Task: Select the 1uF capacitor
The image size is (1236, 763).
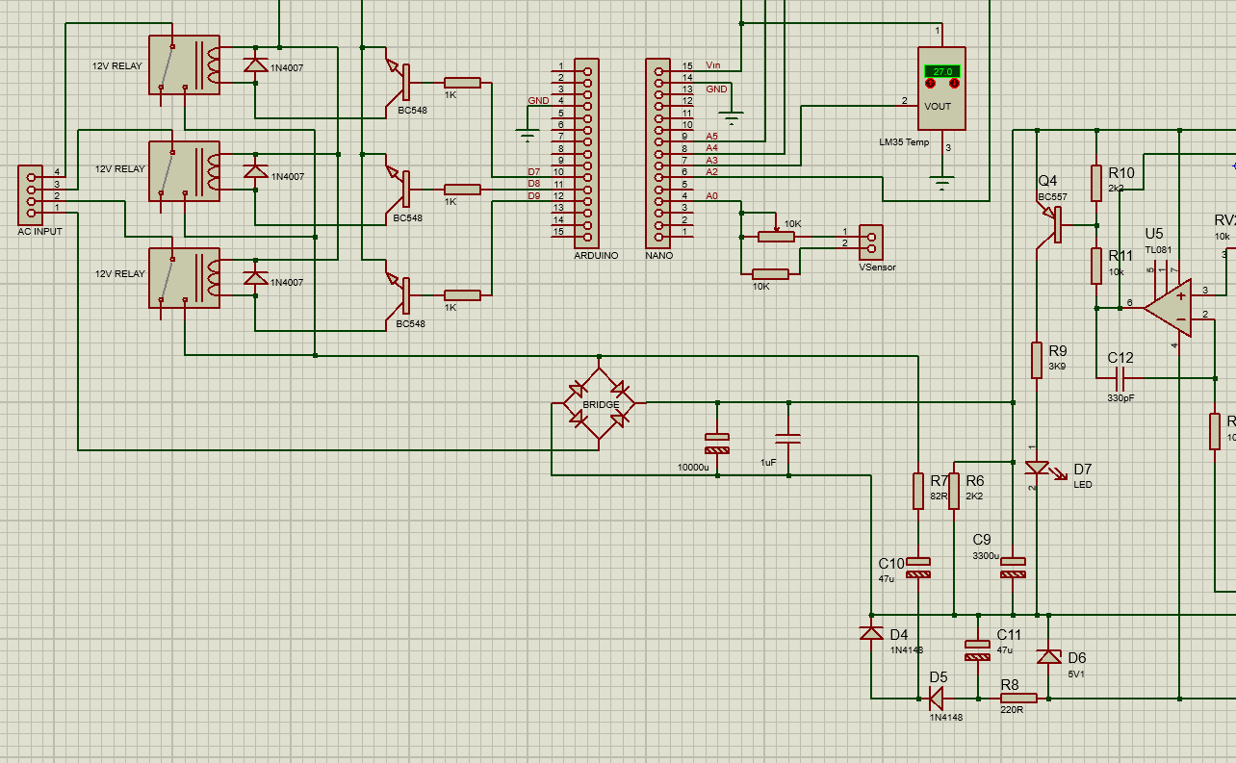Action: point(788,439)
